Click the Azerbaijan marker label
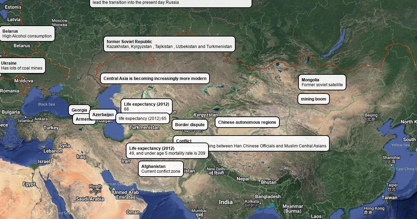Image resolution: width=417 pixels, height=219 pixels. 103,115
